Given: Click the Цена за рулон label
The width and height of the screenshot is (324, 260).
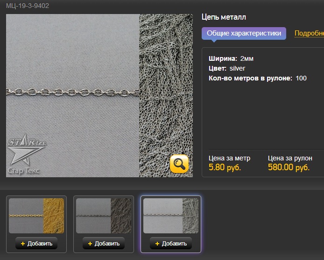Looking at the screenshot, I should [290, 158].
